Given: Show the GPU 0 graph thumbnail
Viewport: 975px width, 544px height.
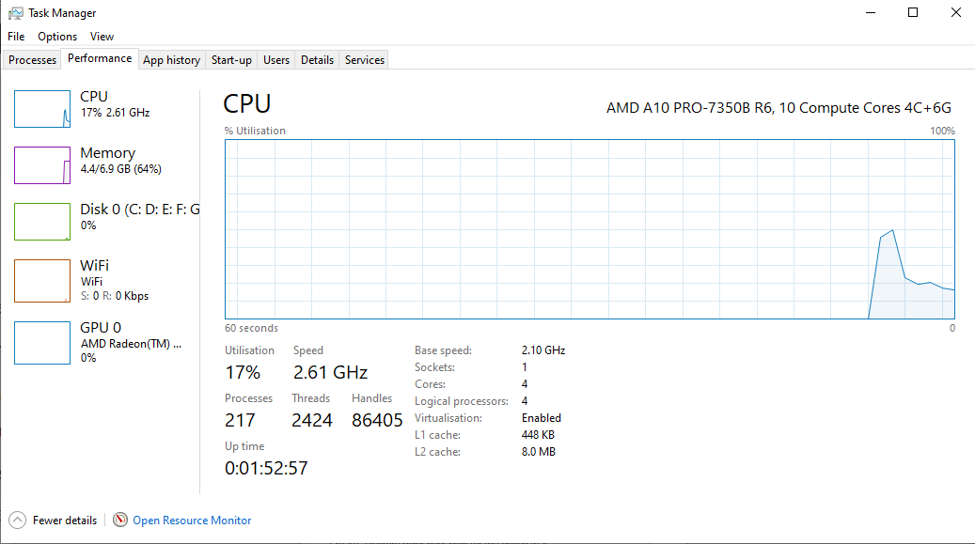Looking at the screenshot, I should [42, 343].
